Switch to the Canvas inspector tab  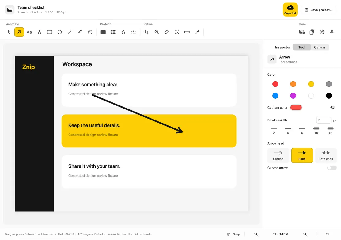[320, 47]
